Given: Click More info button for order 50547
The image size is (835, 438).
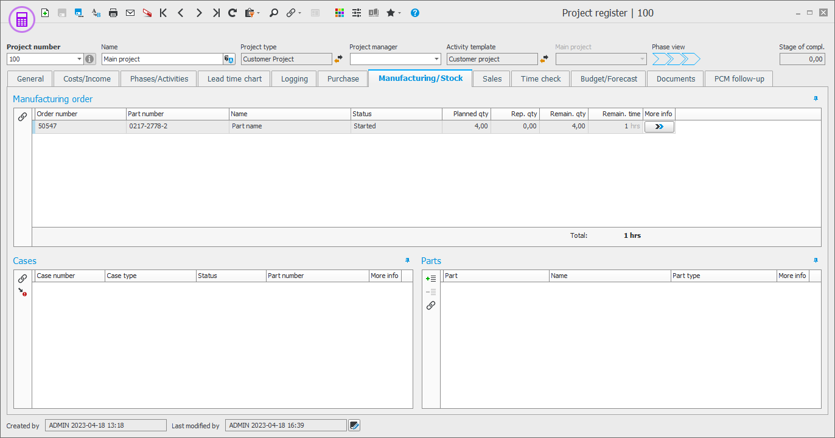Looking at the screenshot, I should 659,127.
